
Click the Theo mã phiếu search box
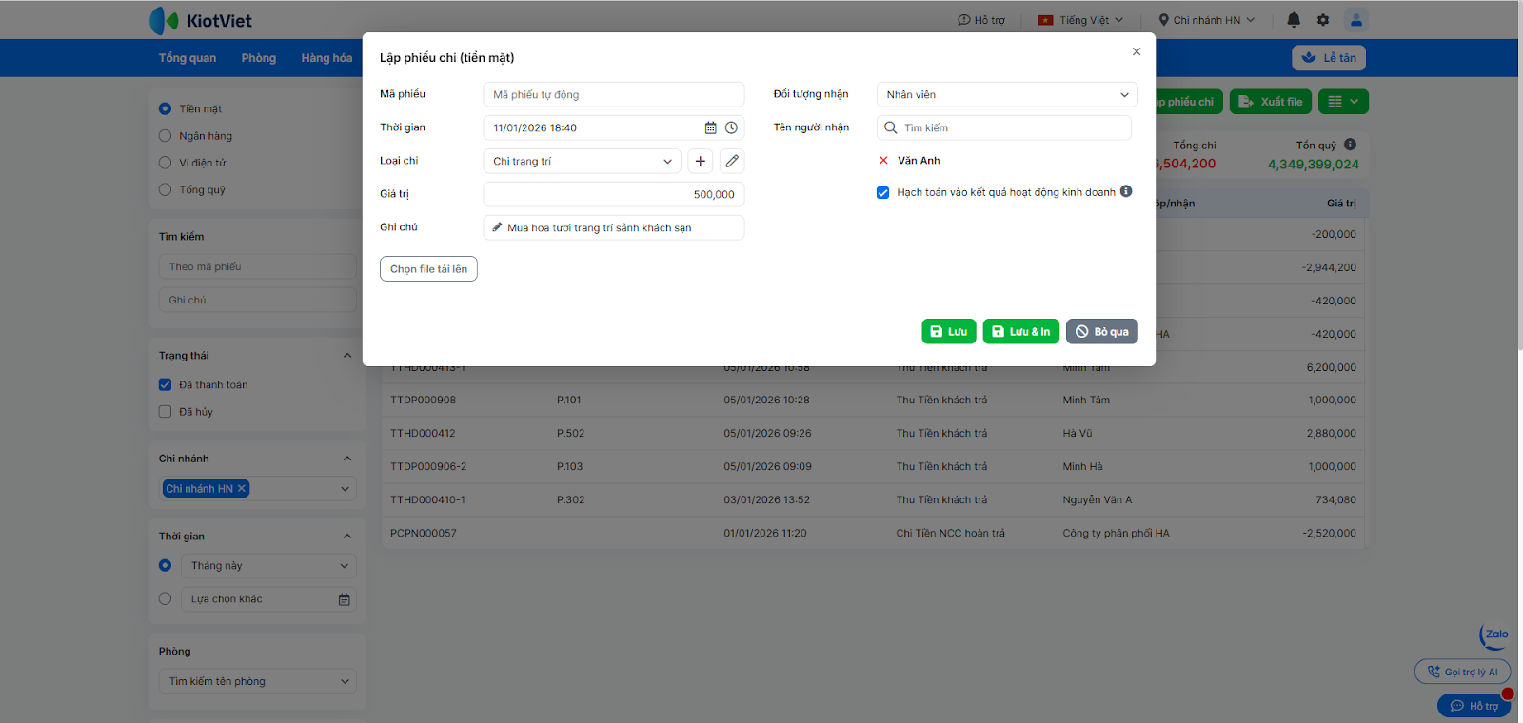[257, 266]
